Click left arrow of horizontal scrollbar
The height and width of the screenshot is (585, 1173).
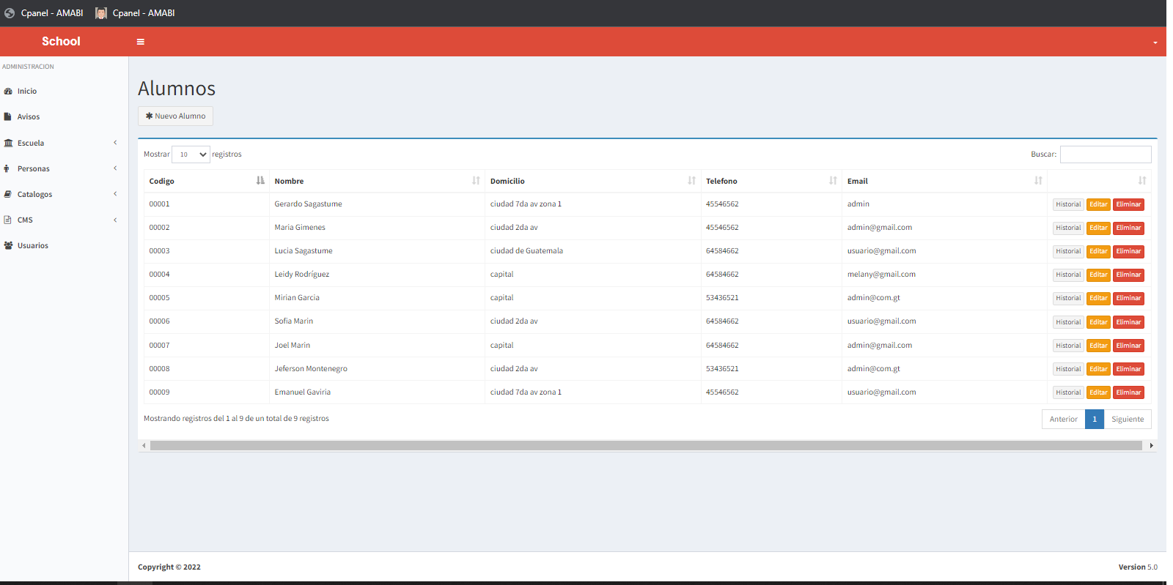144,445
